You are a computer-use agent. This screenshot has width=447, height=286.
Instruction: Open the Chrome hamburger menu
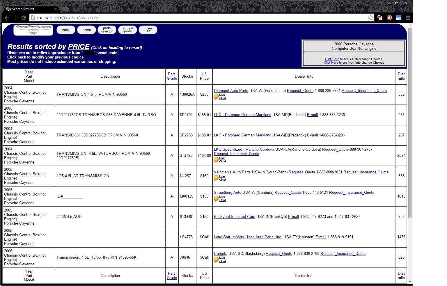pos(408,18)
